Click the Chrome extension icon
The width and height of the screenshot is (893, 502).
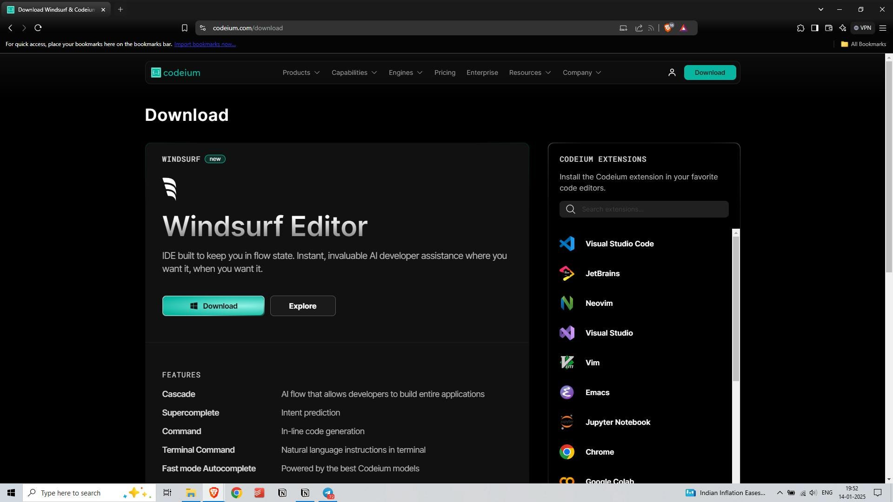coord(566,452)
